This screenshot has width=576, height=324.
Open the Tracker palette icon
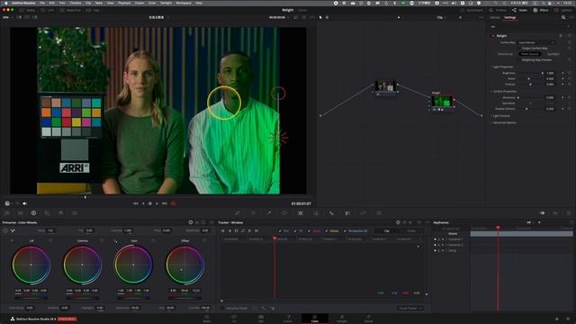click(300, 213)
